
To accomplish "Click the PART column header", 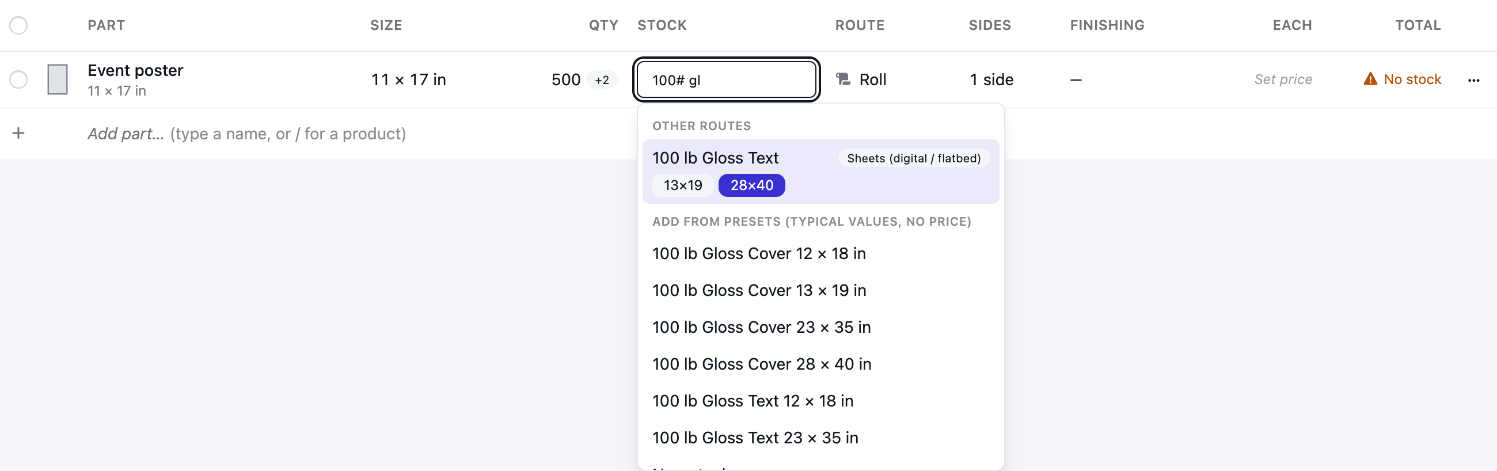I will pyautogui.click(x=107, y=25).
